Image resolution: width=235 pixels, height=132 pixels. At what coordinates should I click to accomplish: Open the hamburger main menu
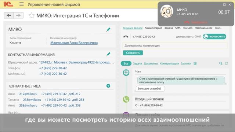[x=21, y=4]
